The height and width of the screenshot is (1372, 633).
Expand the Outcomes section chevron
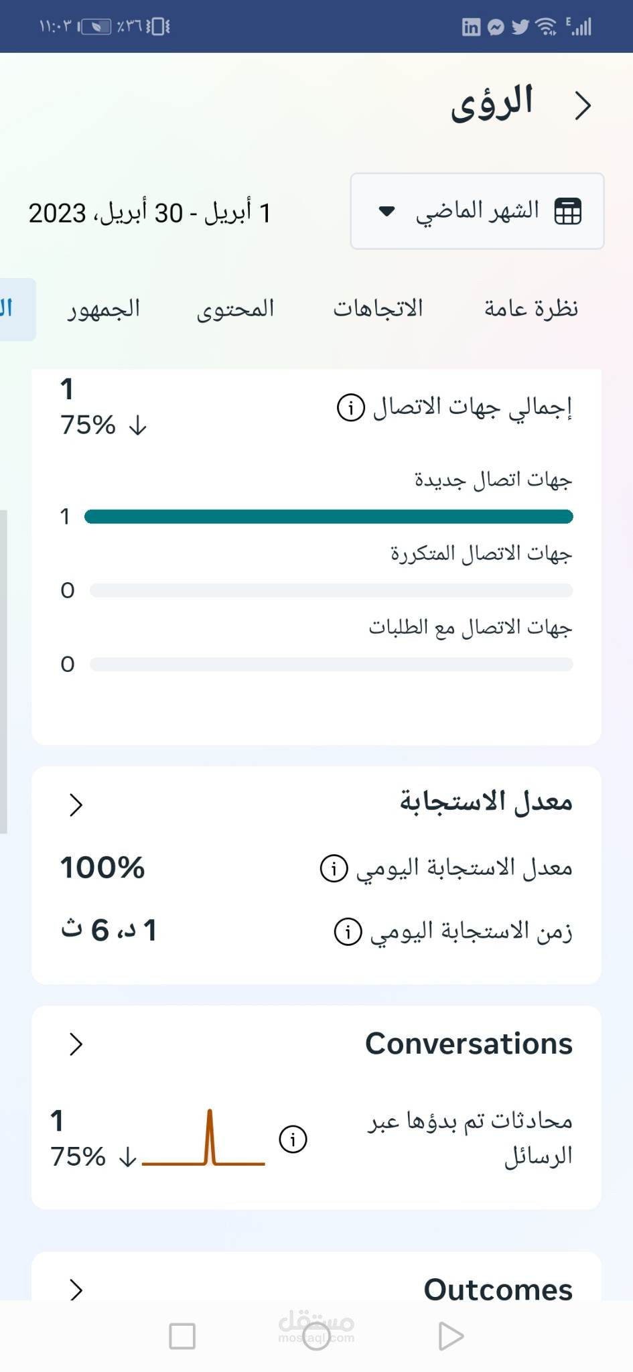click(76, 1290)
